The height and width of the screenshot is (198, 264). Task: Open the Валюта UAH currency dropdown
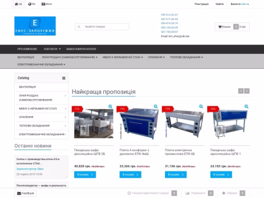240,4
